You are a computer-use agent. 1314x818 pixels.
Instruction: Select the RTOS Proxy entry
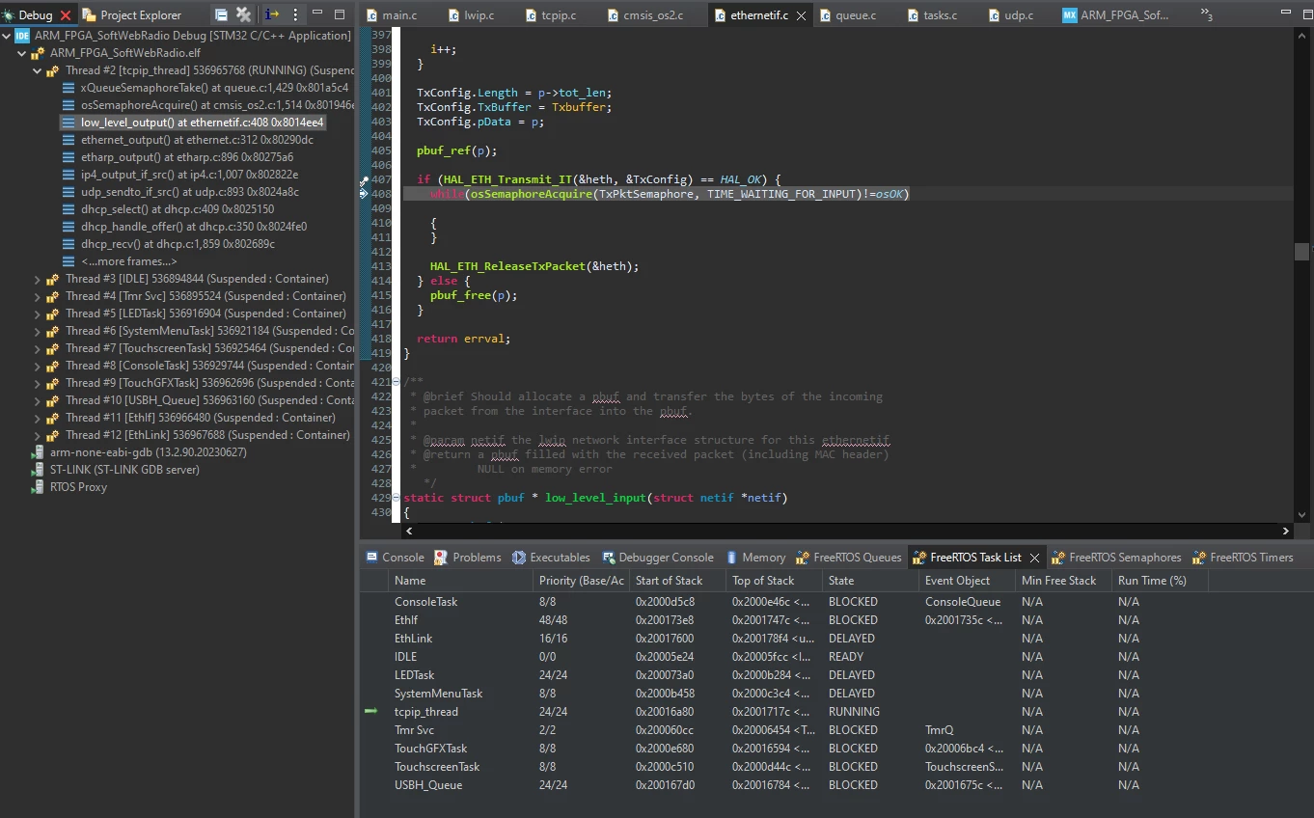78,487
